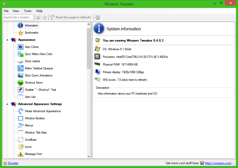Click the Donate! link
Screen dimensions: 238x168
[13, 163]
